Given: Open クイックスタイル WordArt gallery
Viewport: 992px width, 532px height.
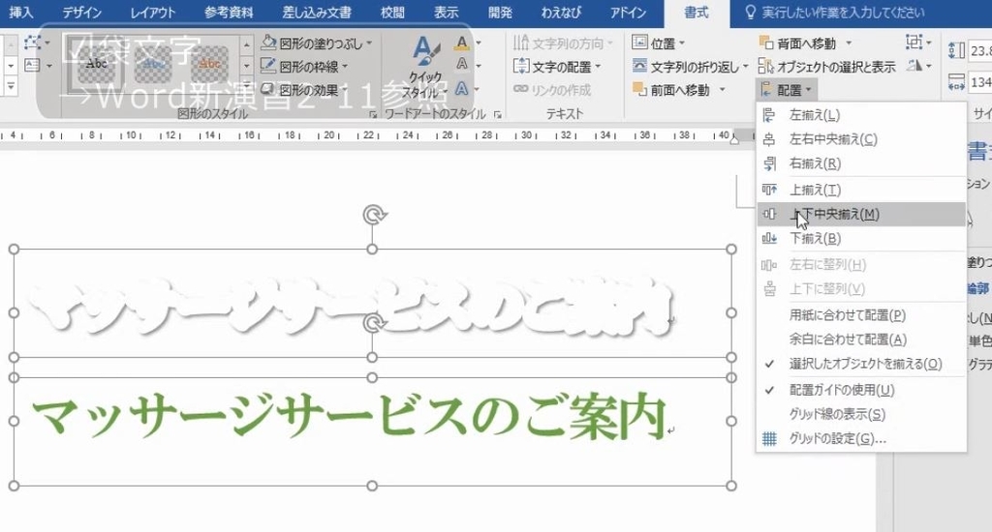Looking at the screenshot, I should pyautogui.click(x=425, y=67).
